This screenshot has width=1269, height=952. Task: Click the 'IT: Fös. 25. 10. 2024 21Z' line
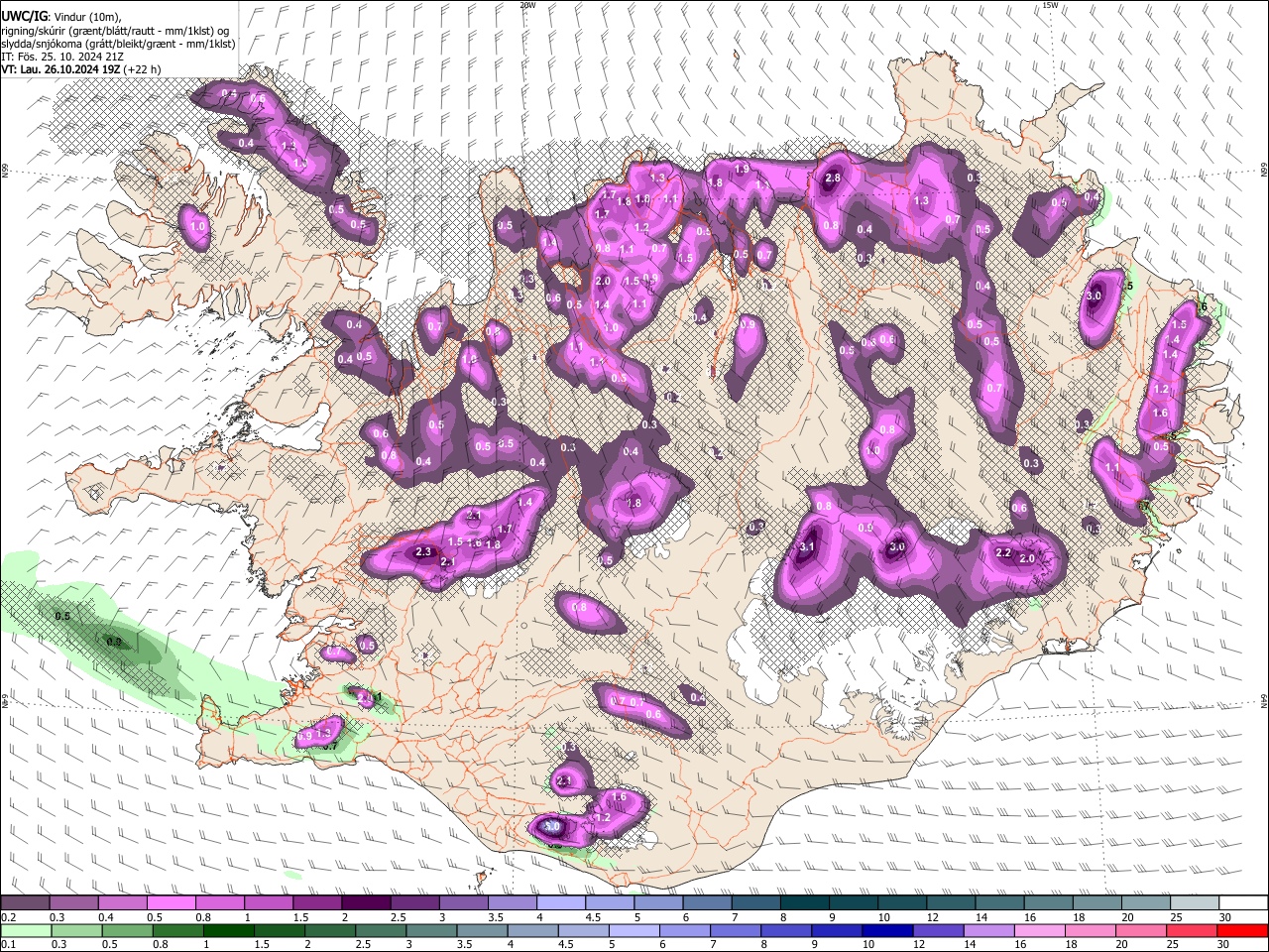[x=62, y=57]
